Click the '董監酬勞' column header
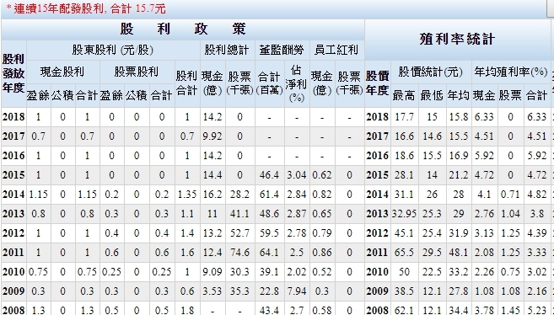 (x=282, y=50)
